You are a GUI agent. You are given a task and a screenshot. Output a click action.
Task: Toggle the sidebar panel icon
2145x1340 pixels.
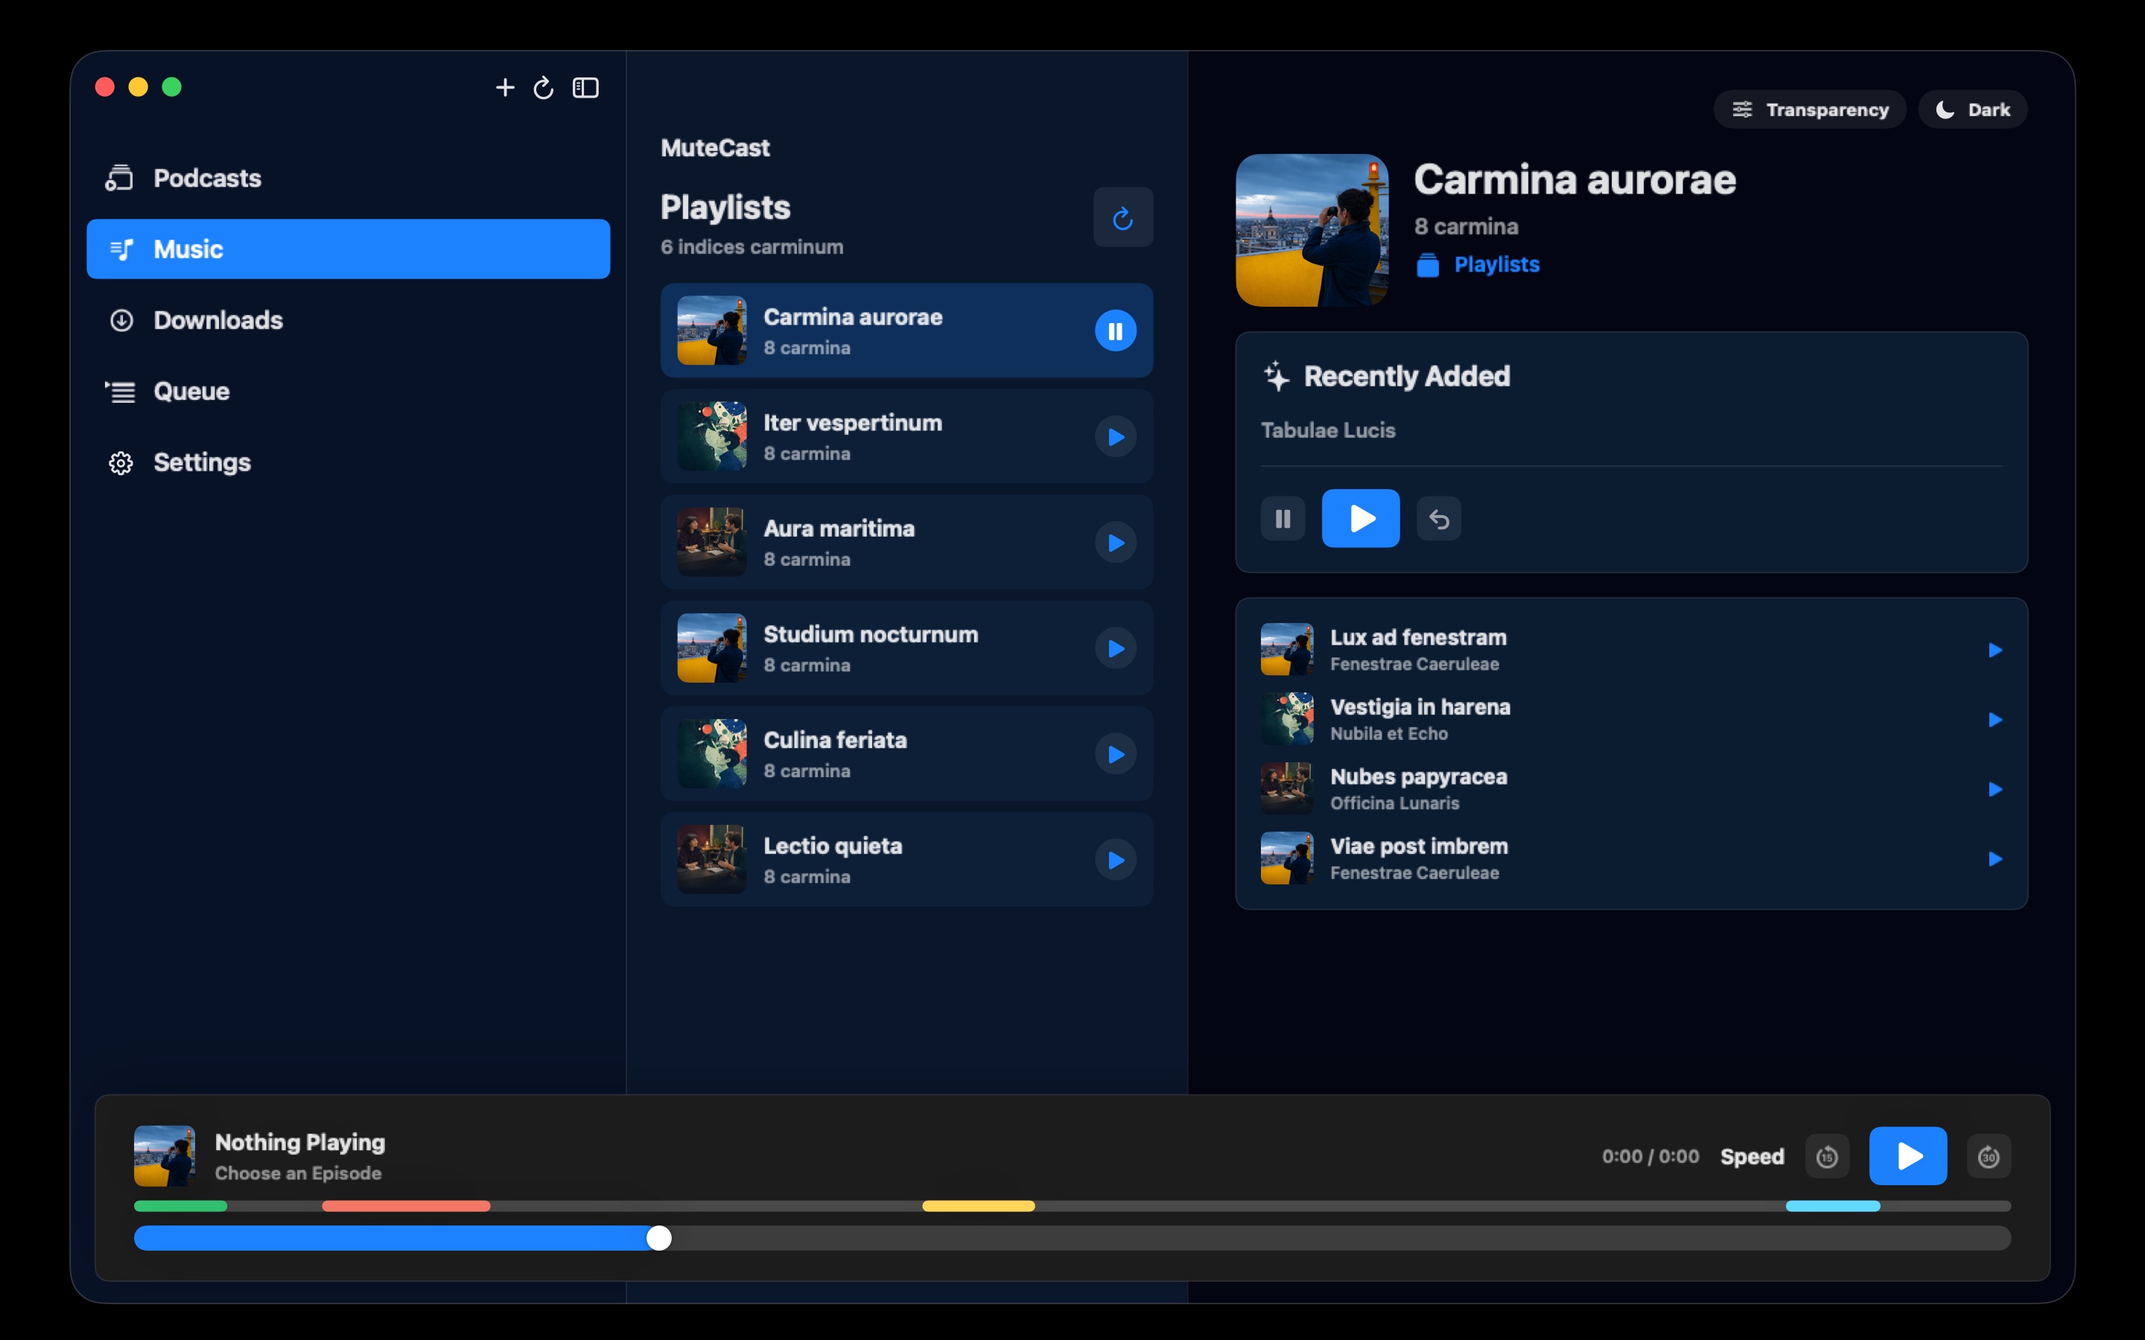[x=586, y=87]
